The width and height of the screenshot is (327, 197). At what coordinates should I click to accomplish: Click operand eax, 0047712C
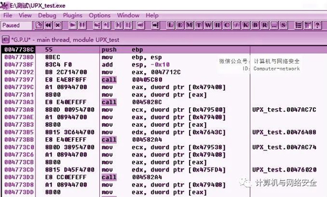point(156,72)
